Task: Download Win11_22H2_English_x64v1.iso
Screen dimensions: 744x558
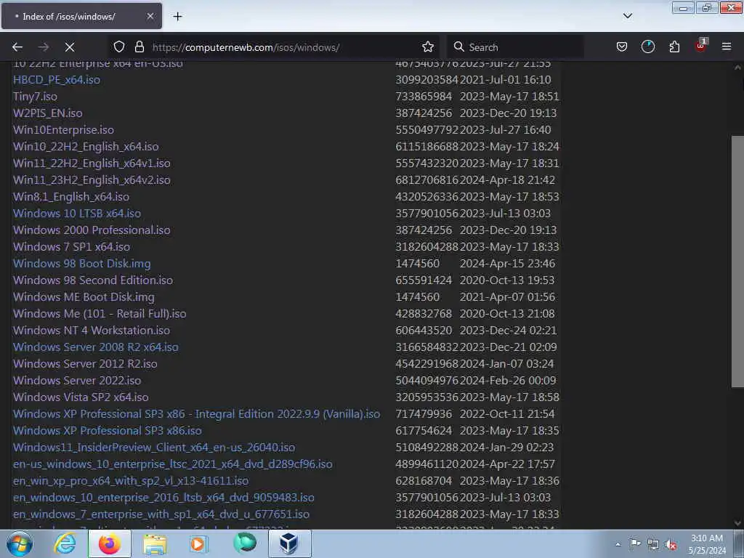Action: coord(92,163)
